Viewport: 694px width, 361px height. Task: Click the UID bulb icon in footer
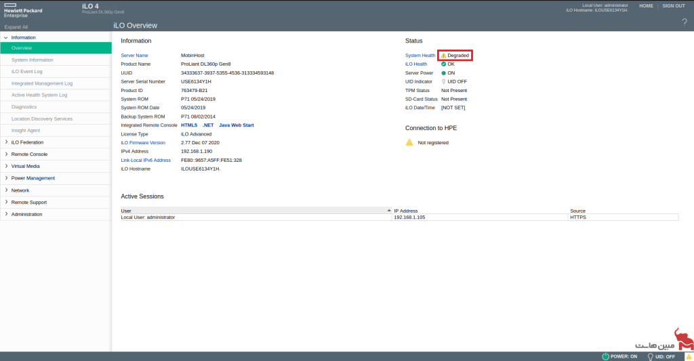650,356
